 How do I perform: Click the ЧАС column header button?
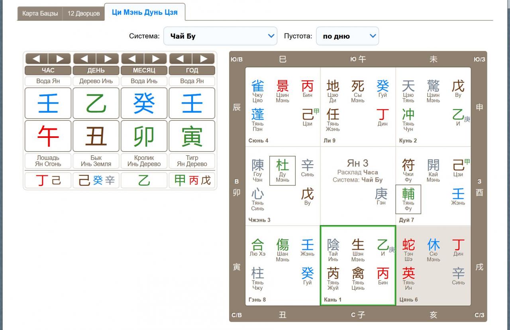coord(48,71)
